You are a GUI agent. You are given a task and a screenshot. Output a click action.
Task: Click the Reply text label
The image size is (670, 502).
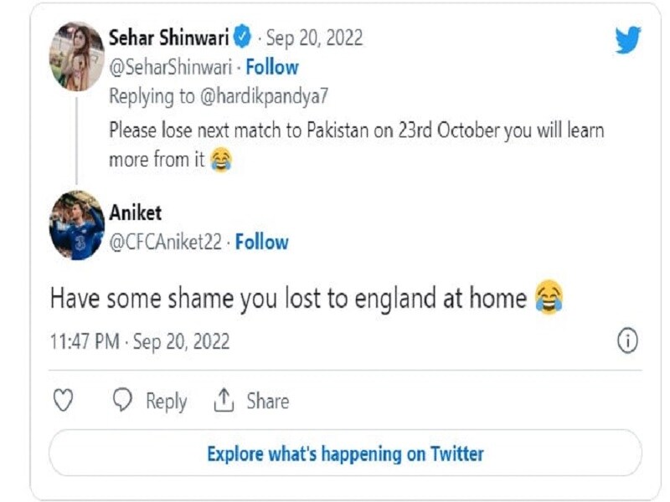[166, 402]
